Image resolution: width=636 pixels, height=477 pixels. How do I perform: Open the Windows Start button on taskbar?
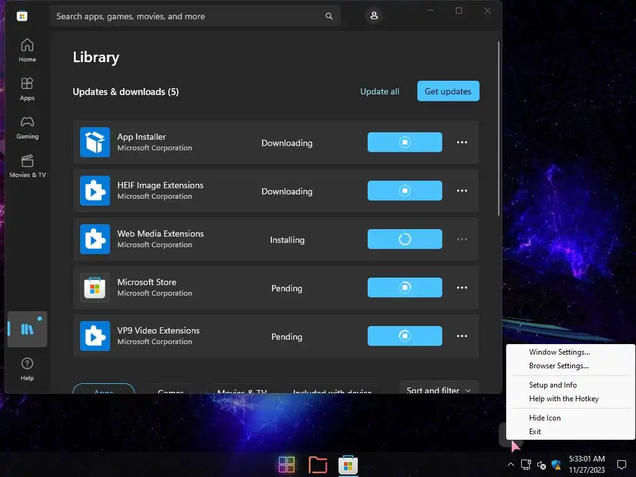click(x=287, y=465)
